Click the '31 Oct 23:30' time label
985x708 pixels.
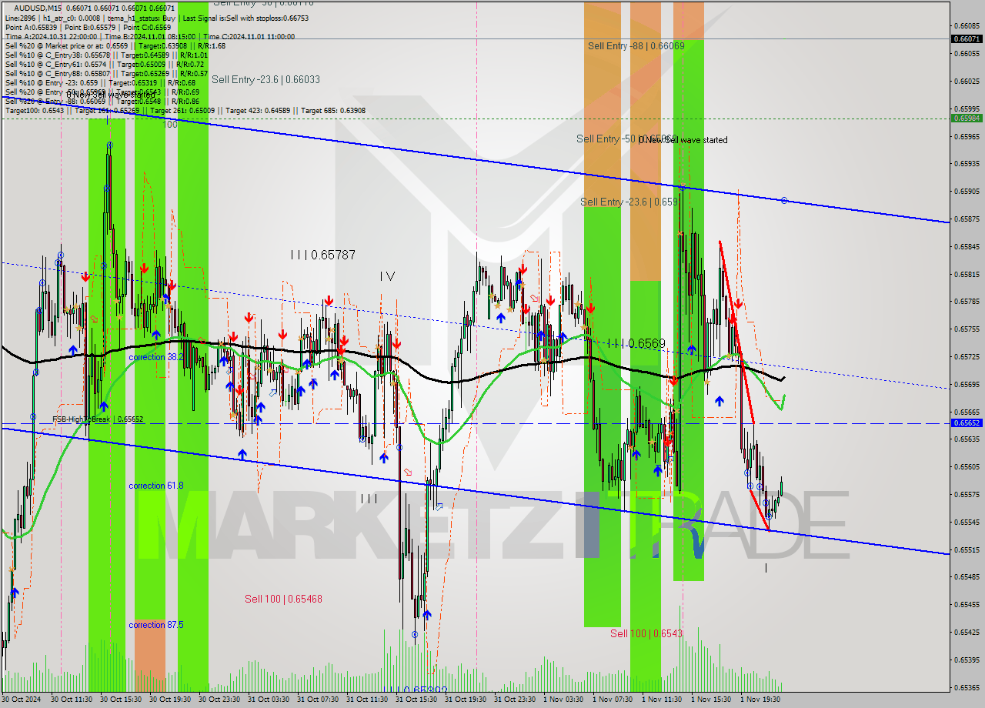pyautogui.click(x=515, y=700)
